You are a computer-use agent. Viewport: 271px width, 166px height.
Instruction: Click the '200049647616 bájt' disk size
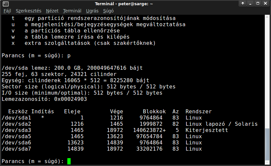pos(115,68)
